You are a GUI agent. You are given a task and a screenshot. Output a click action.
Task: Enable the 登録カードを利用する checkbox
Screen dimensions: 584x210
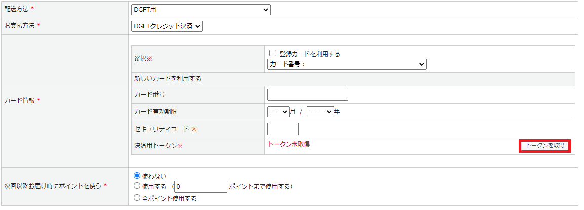click(x=272, y=53)
